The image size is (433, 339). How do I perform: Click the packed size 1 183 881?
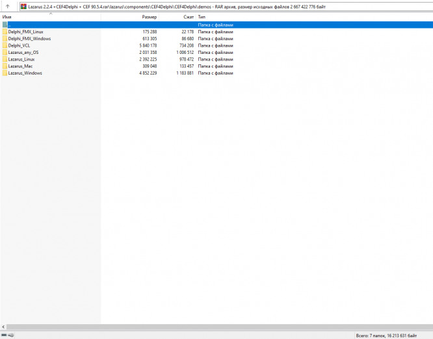(185, 73)
